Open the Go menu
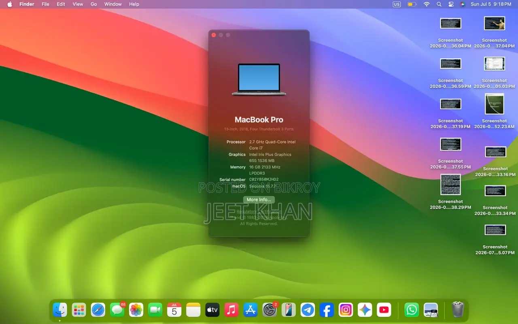Image resolution: width=518 pixels, height=324 pixels. (x=93, y=4)
